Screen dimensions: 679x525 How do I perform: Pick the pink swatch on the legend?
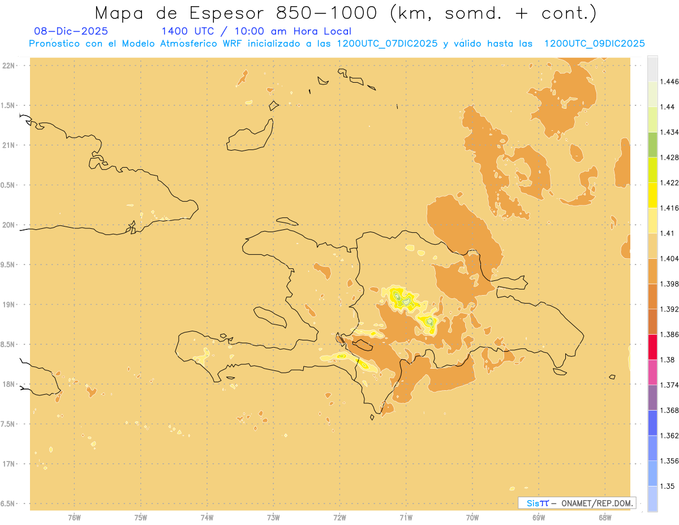point(652,372)
